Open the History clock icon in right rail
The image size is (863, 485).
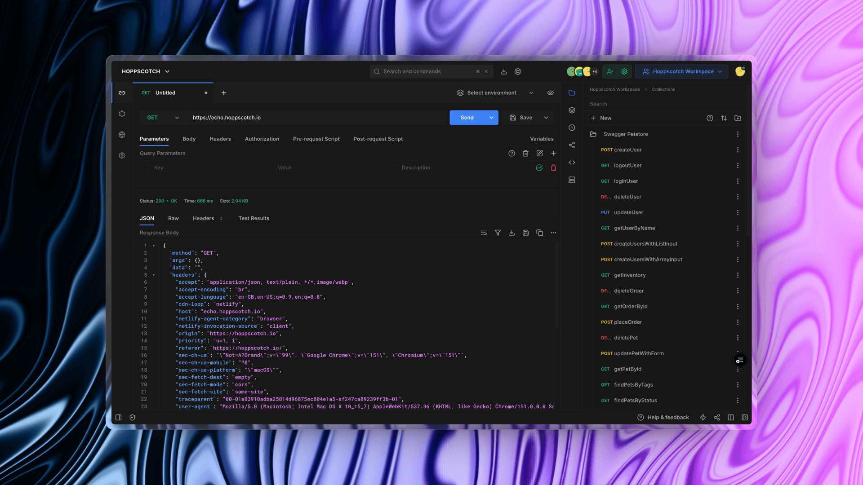click(572, 128)
